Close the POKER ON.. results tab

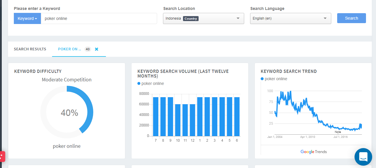(97, 49)
